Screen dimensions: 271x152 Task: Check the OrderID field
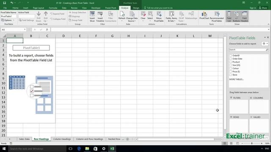point(230,55)
